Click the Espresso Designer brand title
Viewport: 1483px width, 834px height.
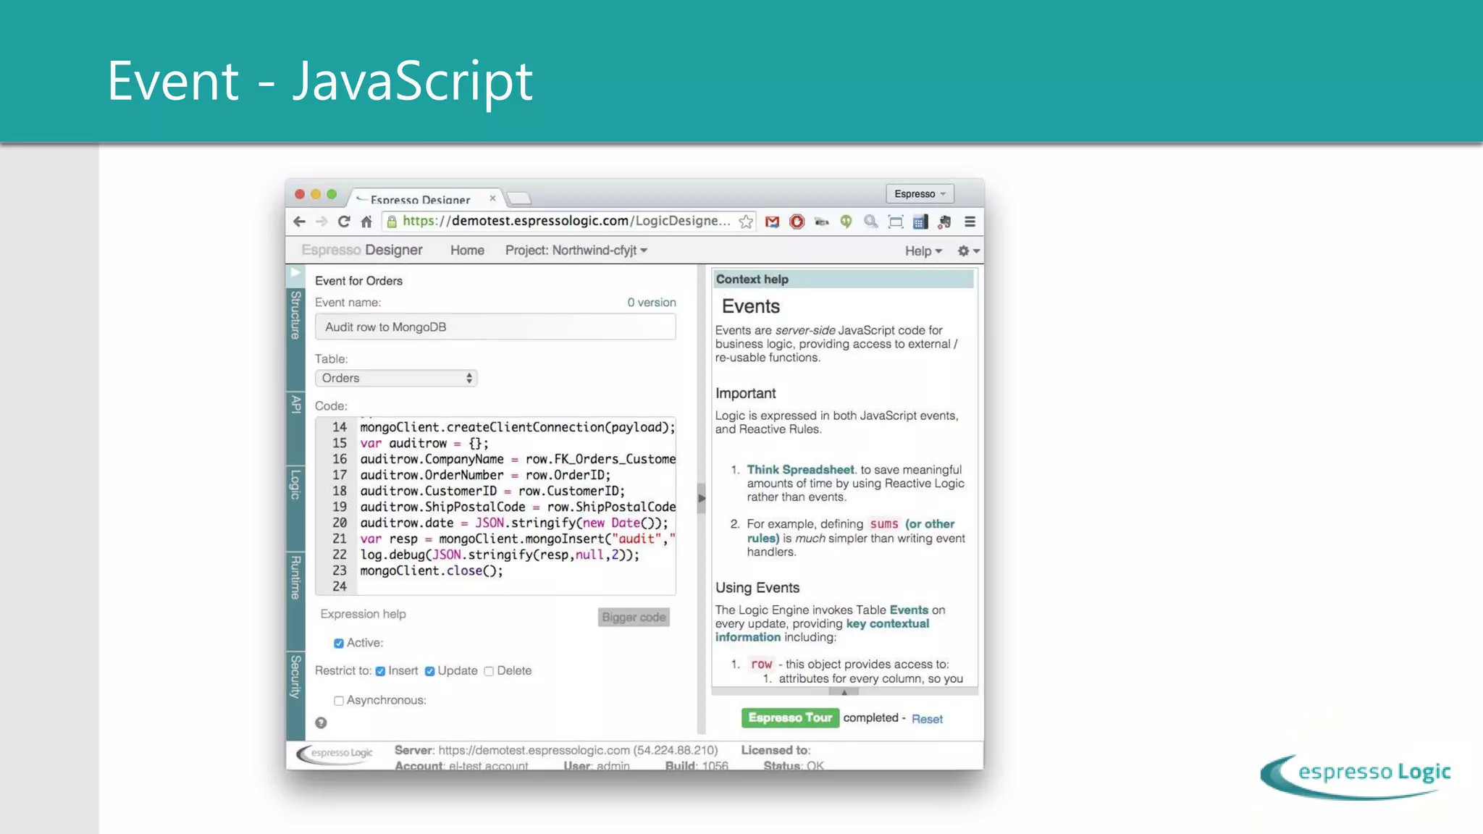(362, 250)
